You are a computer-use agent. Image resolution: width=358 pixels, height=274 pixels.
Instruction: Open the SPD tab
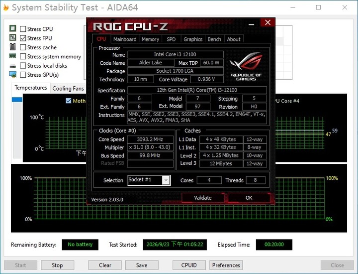pyautogui.click(x=171, y=39)
